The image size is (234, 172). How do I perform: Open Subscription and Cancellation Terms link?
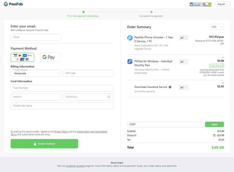[92, 132]
